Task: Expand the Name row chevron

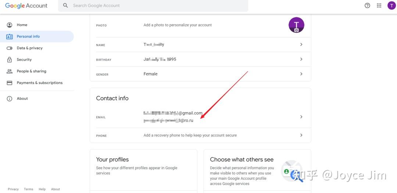Action: coord(301,44)
